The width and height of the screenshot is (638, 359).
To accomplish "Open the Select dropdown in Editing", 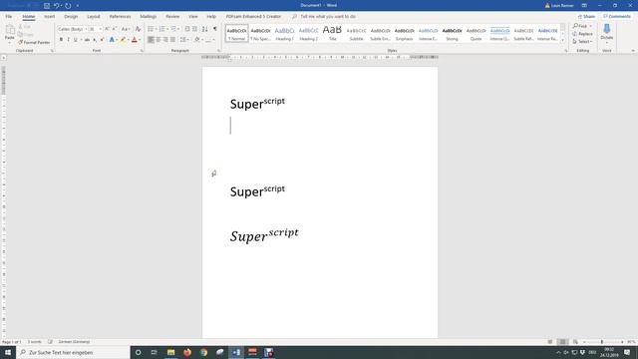I will [x=582, y=42].
